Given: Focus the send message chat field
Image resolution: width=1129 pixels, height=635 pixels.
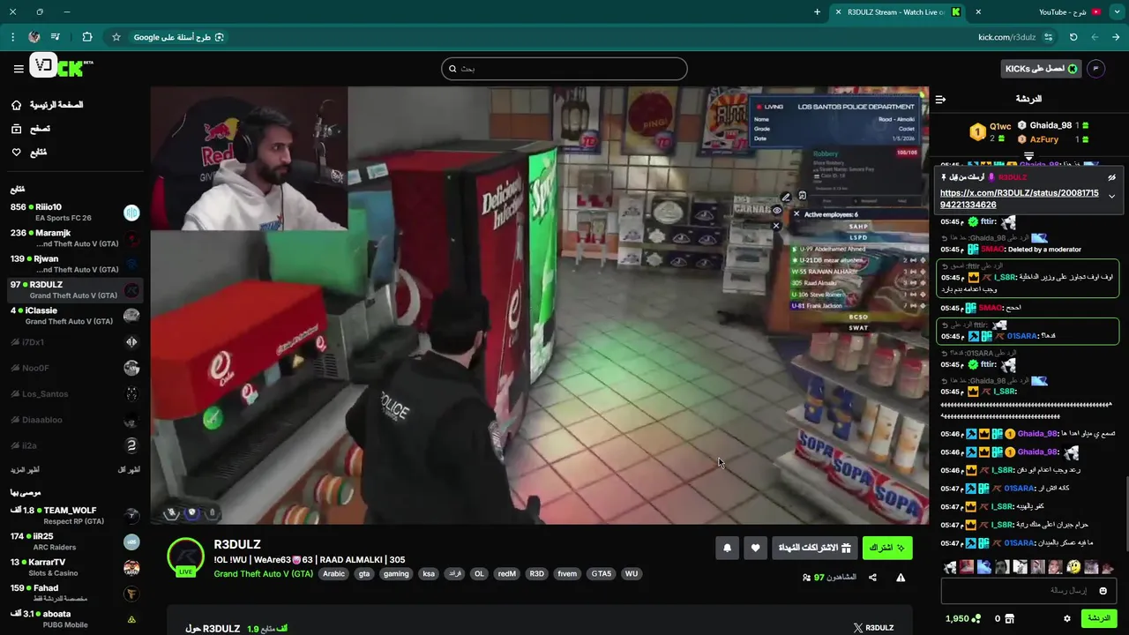Looking at the screenshot, I should [1028, 590].
